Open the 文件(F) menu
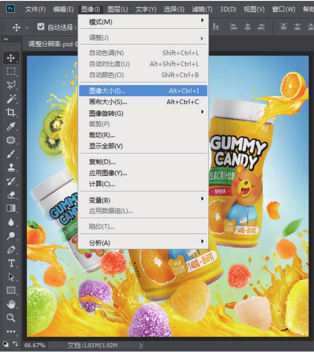The height and width of the screenshot is (352, 314). (x=35, y=9)
